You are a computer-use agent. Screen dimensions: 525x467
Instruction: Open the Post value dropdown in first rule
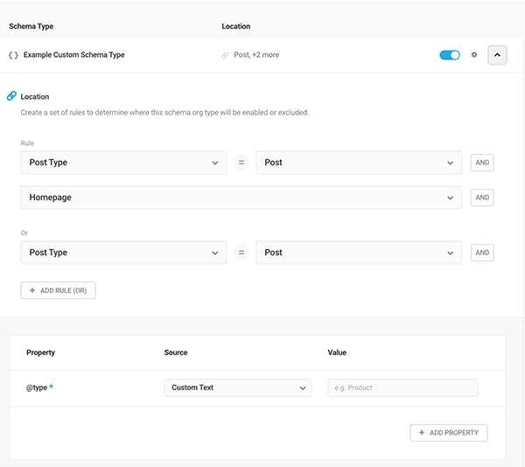(359, 163)
